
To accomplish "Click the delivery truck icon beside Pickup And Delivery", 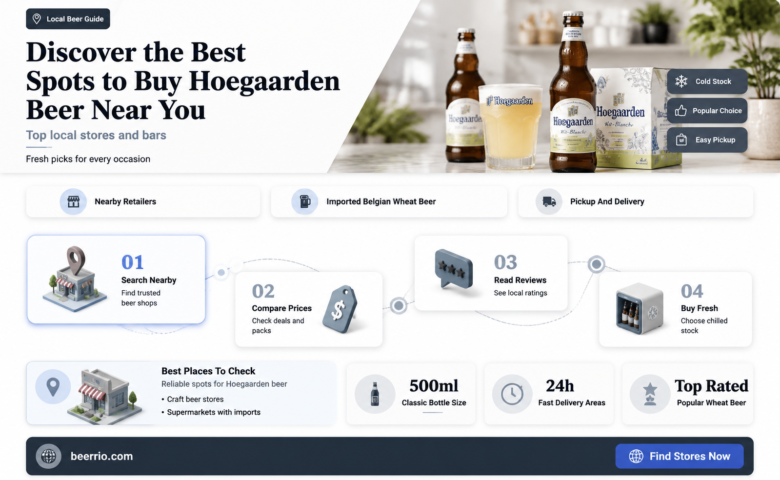I will [x=549, y=201].
